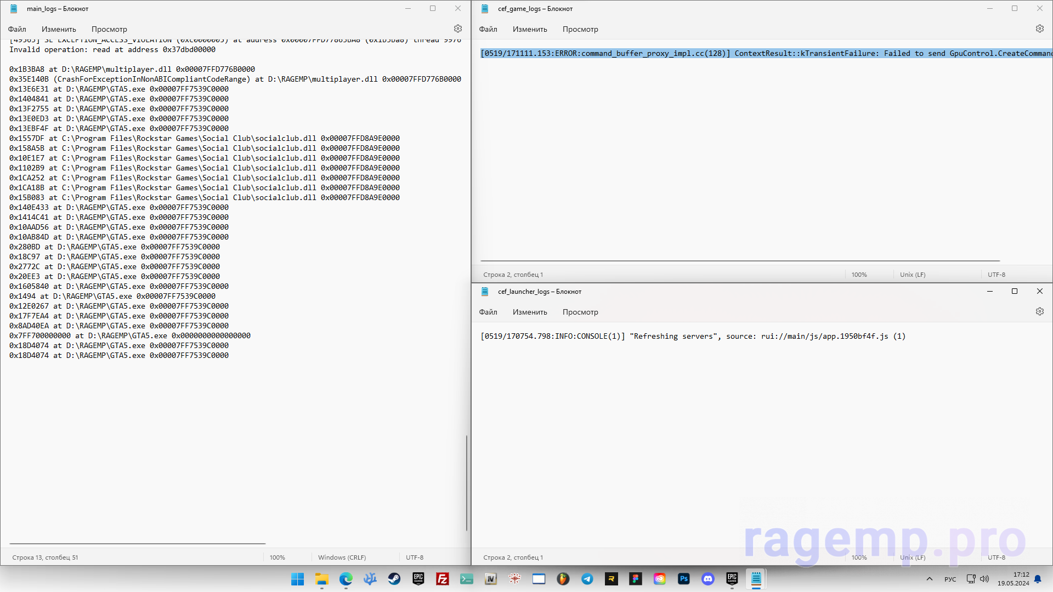Click the 0x1B3BA8 multiplayer.dll line

coord(132,69)
